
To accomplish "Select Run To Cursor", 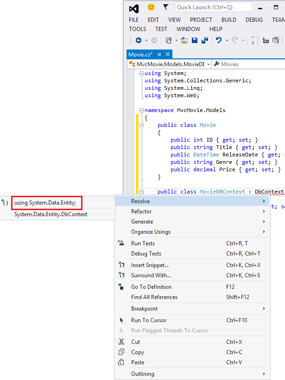I will pyautogui.click(x=192, y=320).
